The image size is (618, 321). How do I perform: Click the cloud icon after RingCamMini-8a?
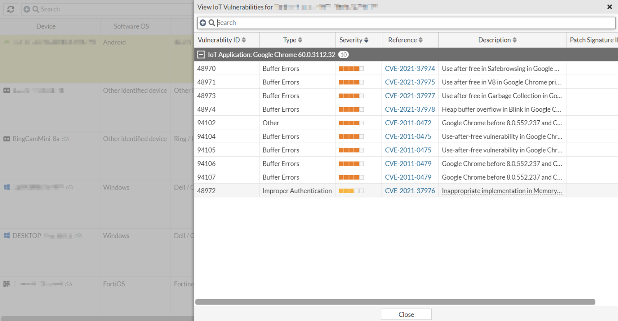tap(65, 139)
